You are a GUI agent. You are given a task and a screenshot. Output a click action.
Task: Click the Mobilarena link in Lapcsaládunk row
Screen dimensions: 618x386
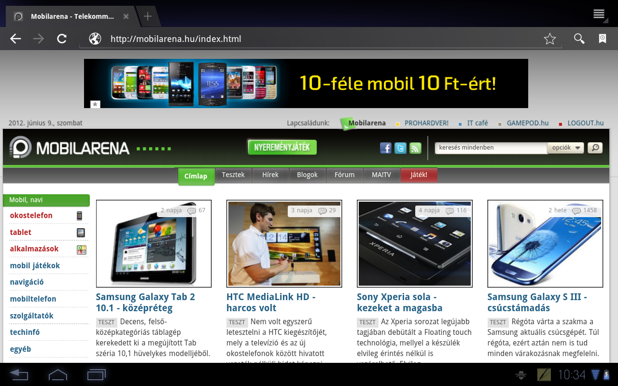(367, 123)
